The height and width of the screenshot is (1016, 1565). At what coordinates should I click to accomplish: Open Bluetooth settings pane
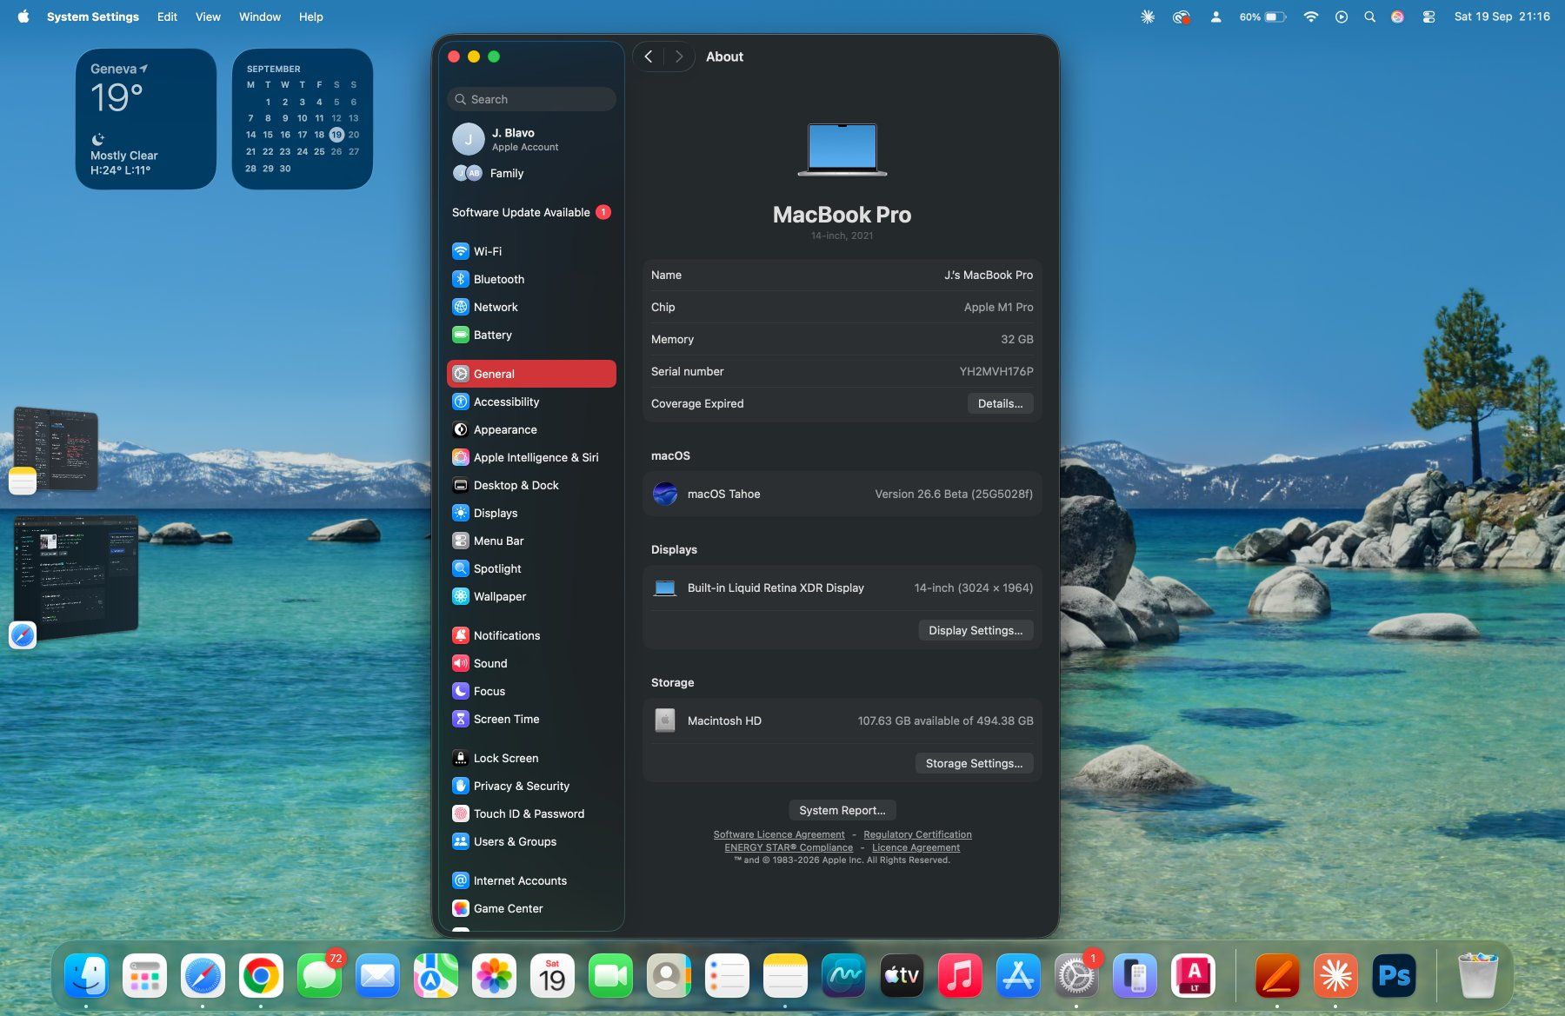(x=531, y=279)
